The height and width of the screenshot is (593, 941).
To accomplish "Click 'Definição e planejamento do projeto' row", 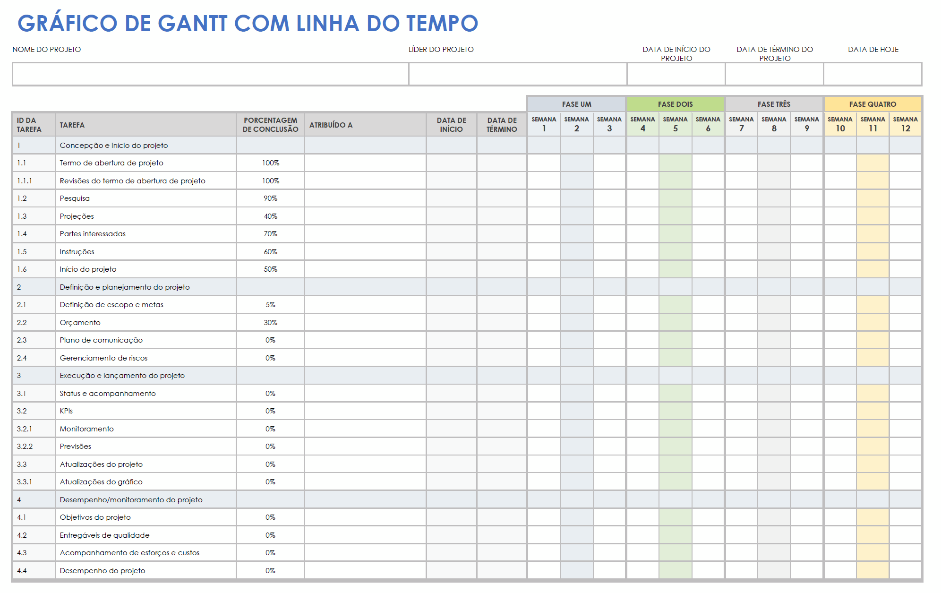I will coord(467,287).
